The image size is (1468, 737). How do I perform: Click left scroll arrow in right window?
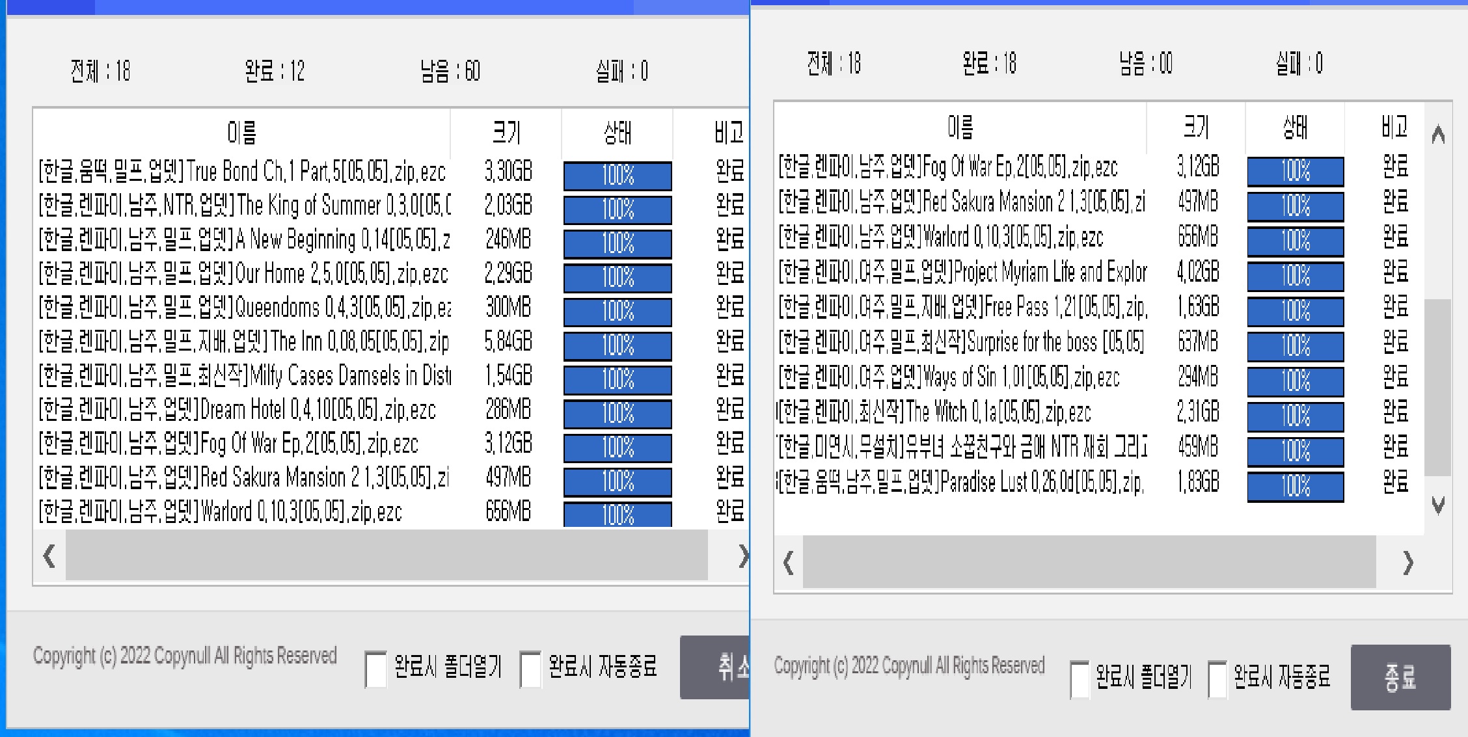[x=789, y=563]
